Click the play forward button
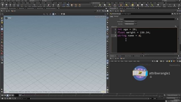181x102 pixels. coord(10,95)
